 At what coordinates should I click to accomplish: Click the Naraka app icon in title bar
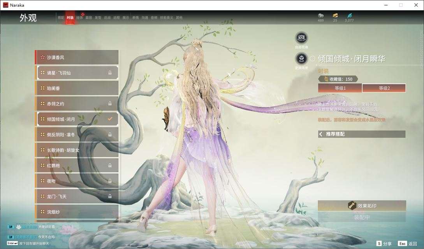click(x=5, y=5)
